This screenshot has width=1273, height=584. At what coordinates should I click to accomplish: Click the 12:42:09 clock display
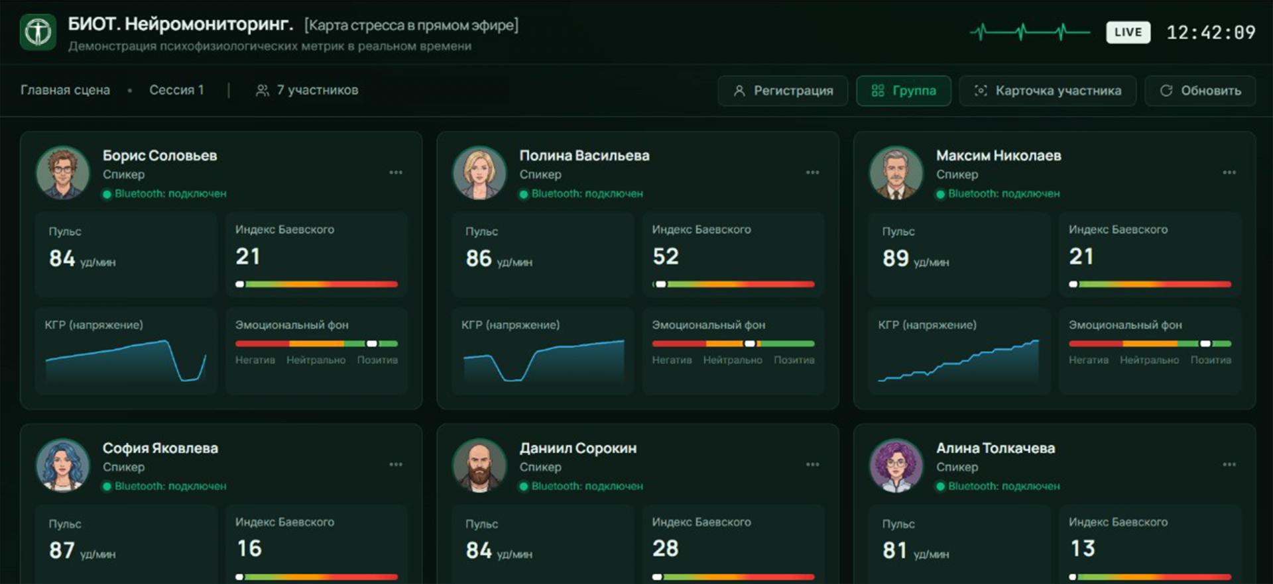(1211, 32)
